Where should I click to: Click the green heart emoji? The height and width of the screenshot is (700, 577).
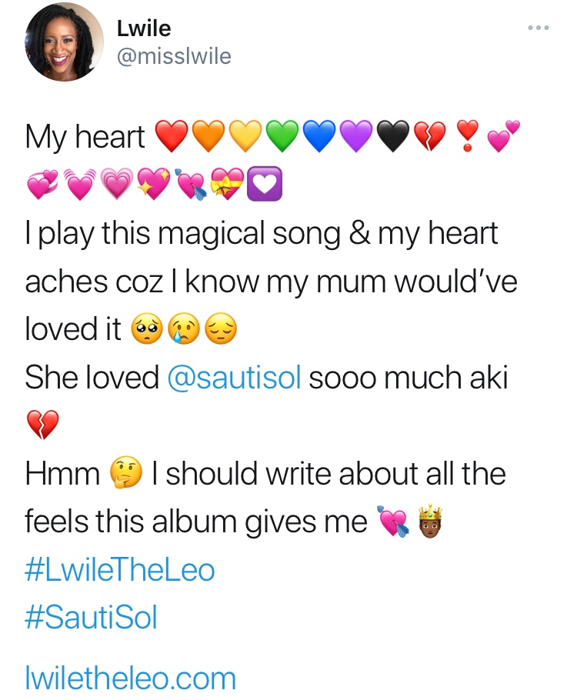(282, 137)
